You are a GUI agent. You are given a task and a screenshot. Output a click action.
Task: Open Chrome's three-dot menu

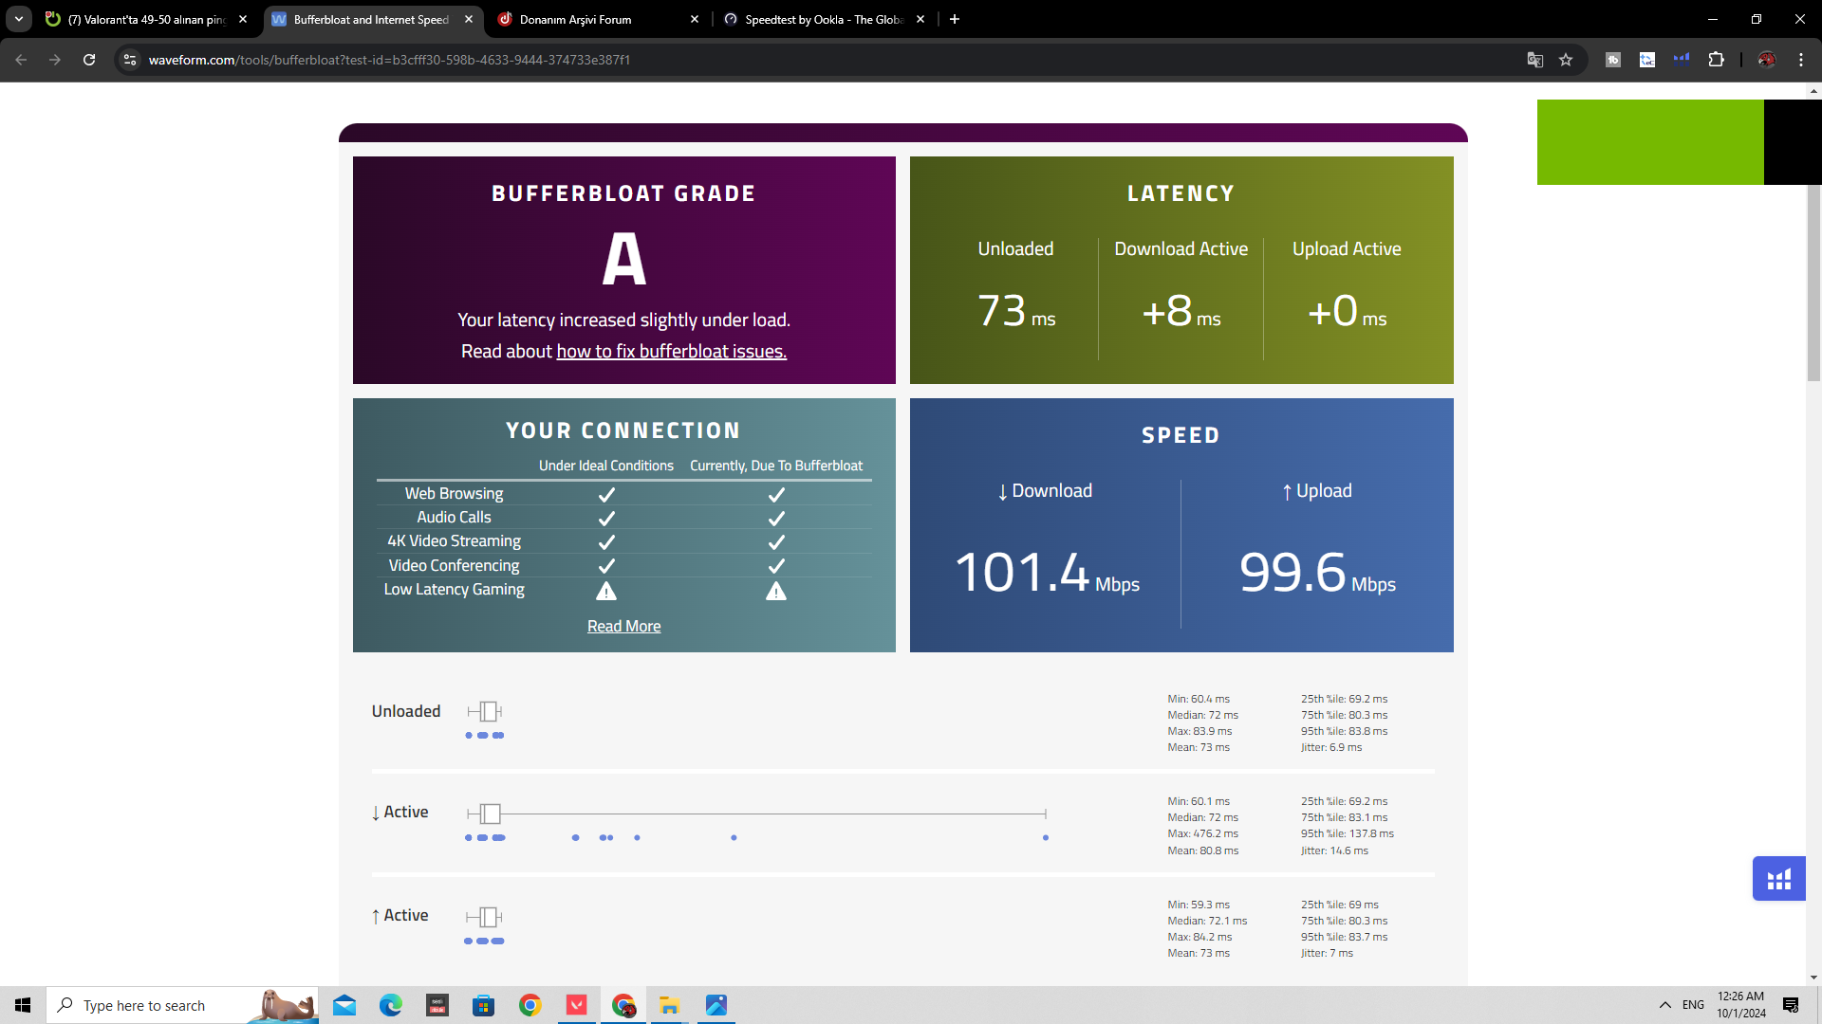coord(1801,60)
